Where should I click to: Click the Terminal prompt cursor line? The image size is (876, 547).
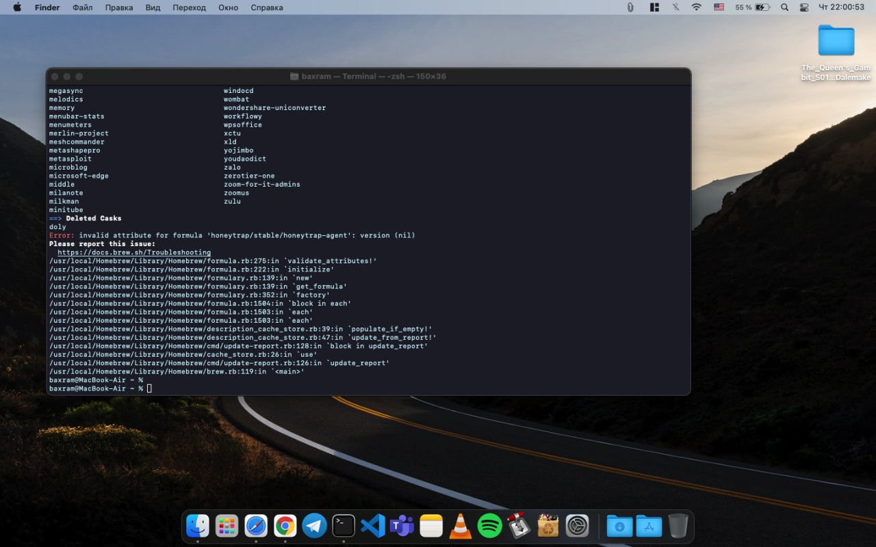(x=101, y=388)
